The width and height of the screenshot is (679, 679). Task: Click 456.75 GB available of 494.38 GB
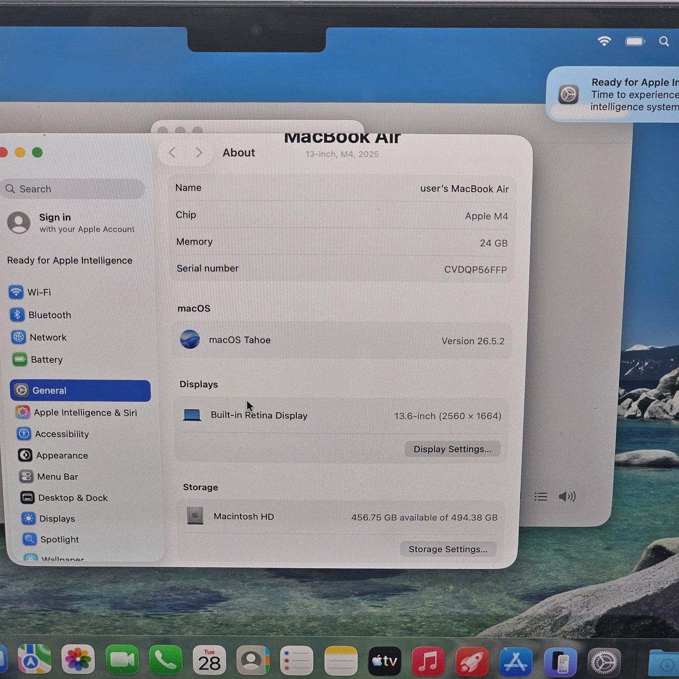[424, 517]
